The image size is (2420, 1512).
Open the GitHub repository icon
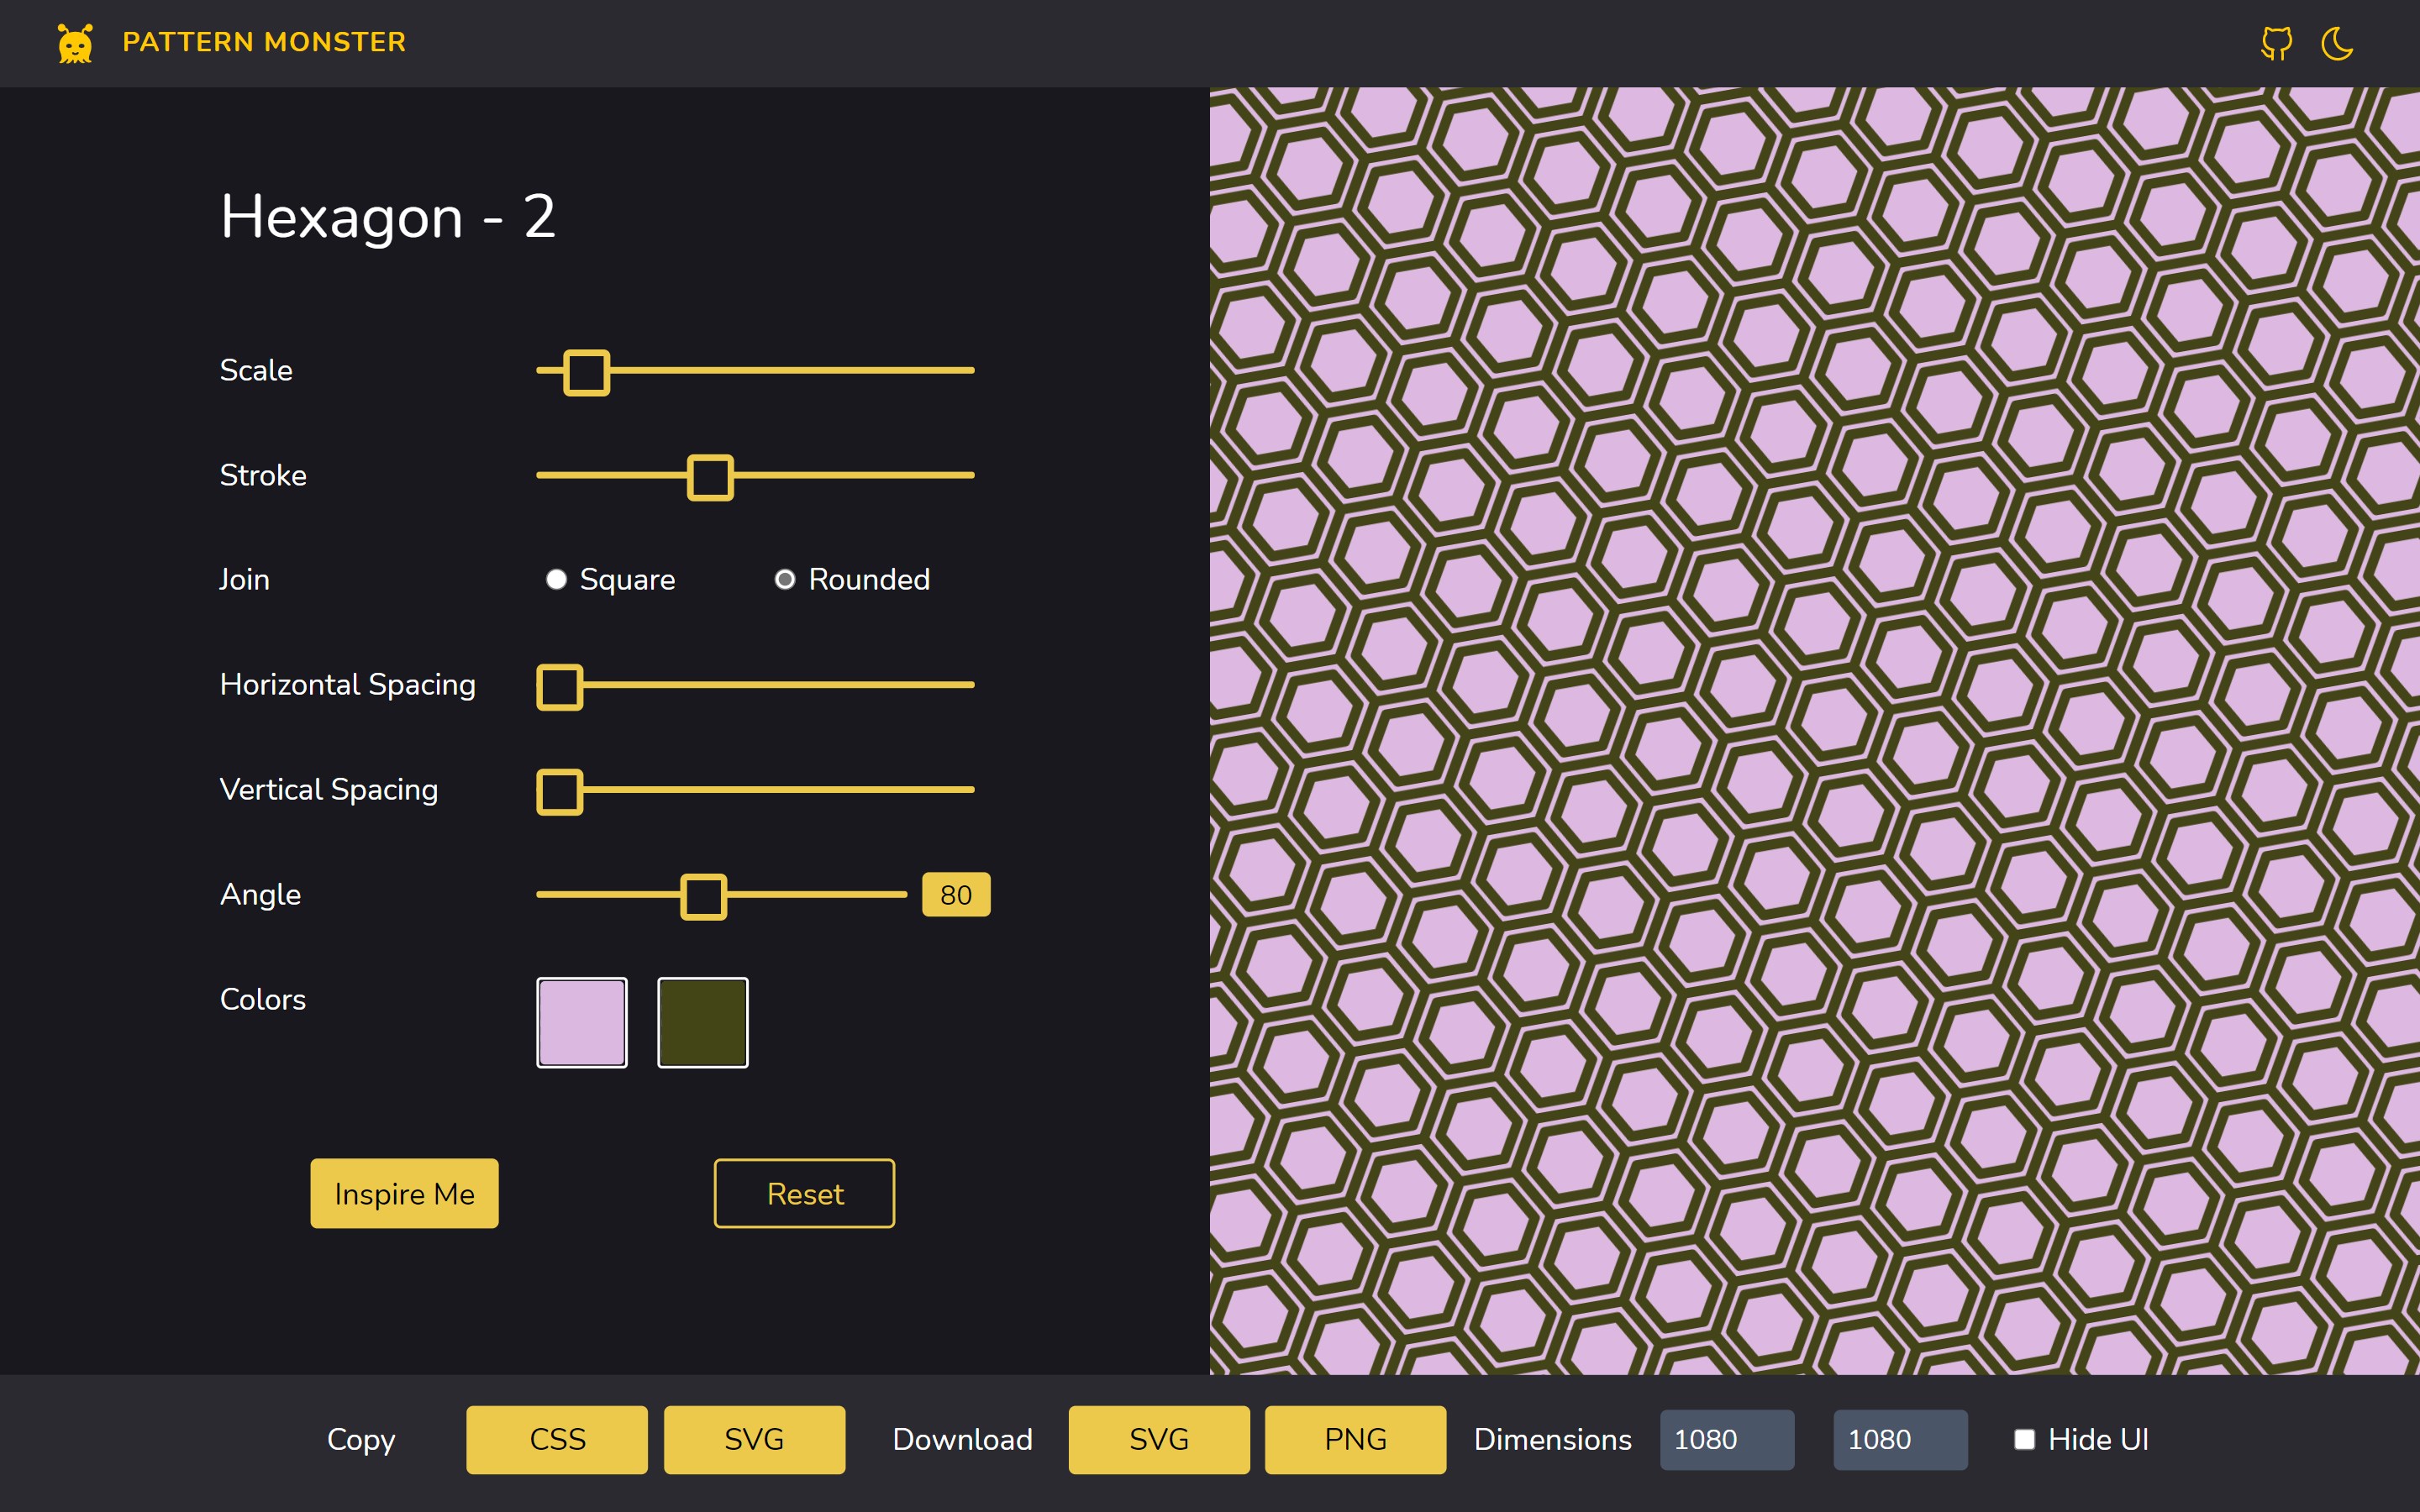point(2276,43)
